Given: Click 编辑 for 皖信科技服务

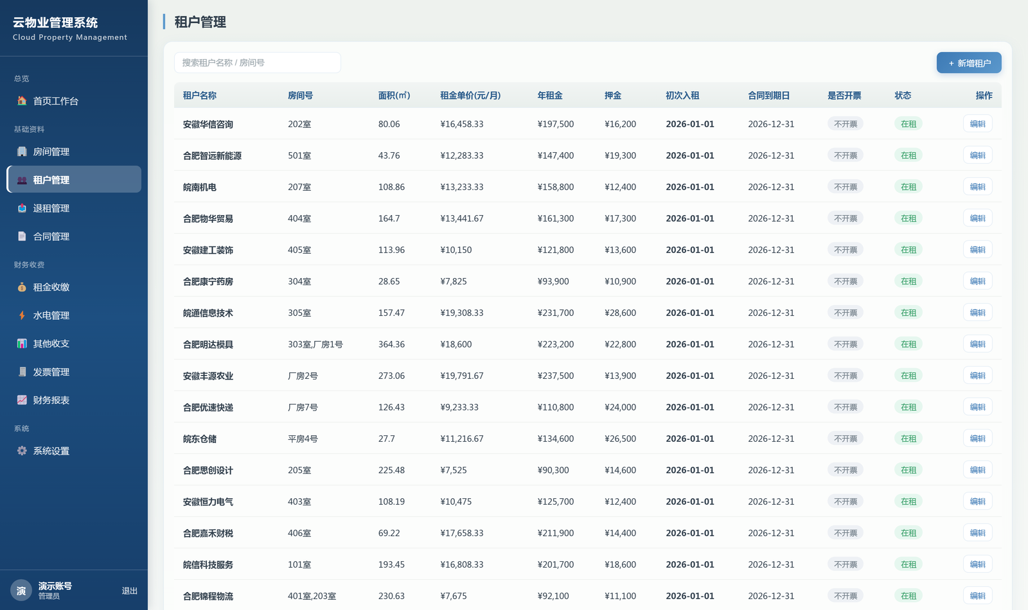Looking at the screenshot, I should 977,564.
